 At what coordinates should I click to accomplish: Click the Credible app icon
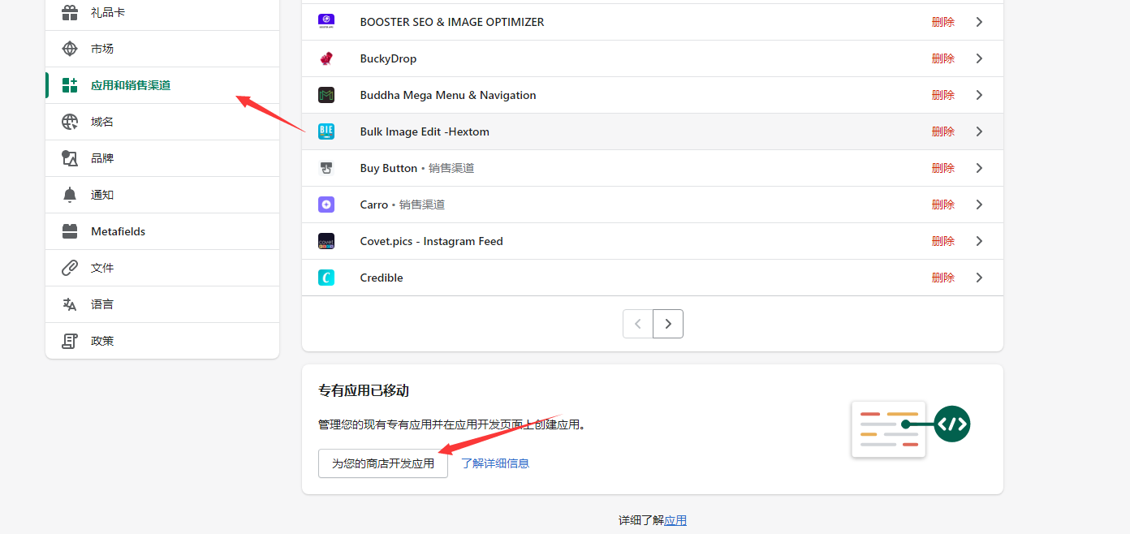(x=326, y=278)
